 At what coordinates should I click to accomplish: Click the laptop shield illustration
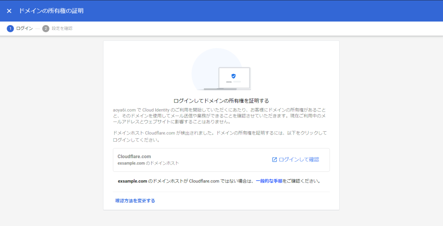[x=221, y=69]
